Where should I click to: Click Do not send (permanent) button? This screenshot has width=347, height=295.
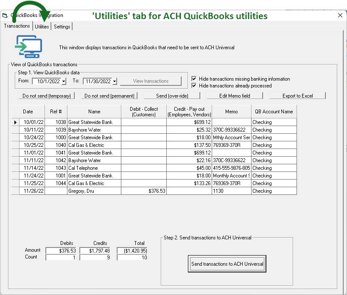point(109,96)
